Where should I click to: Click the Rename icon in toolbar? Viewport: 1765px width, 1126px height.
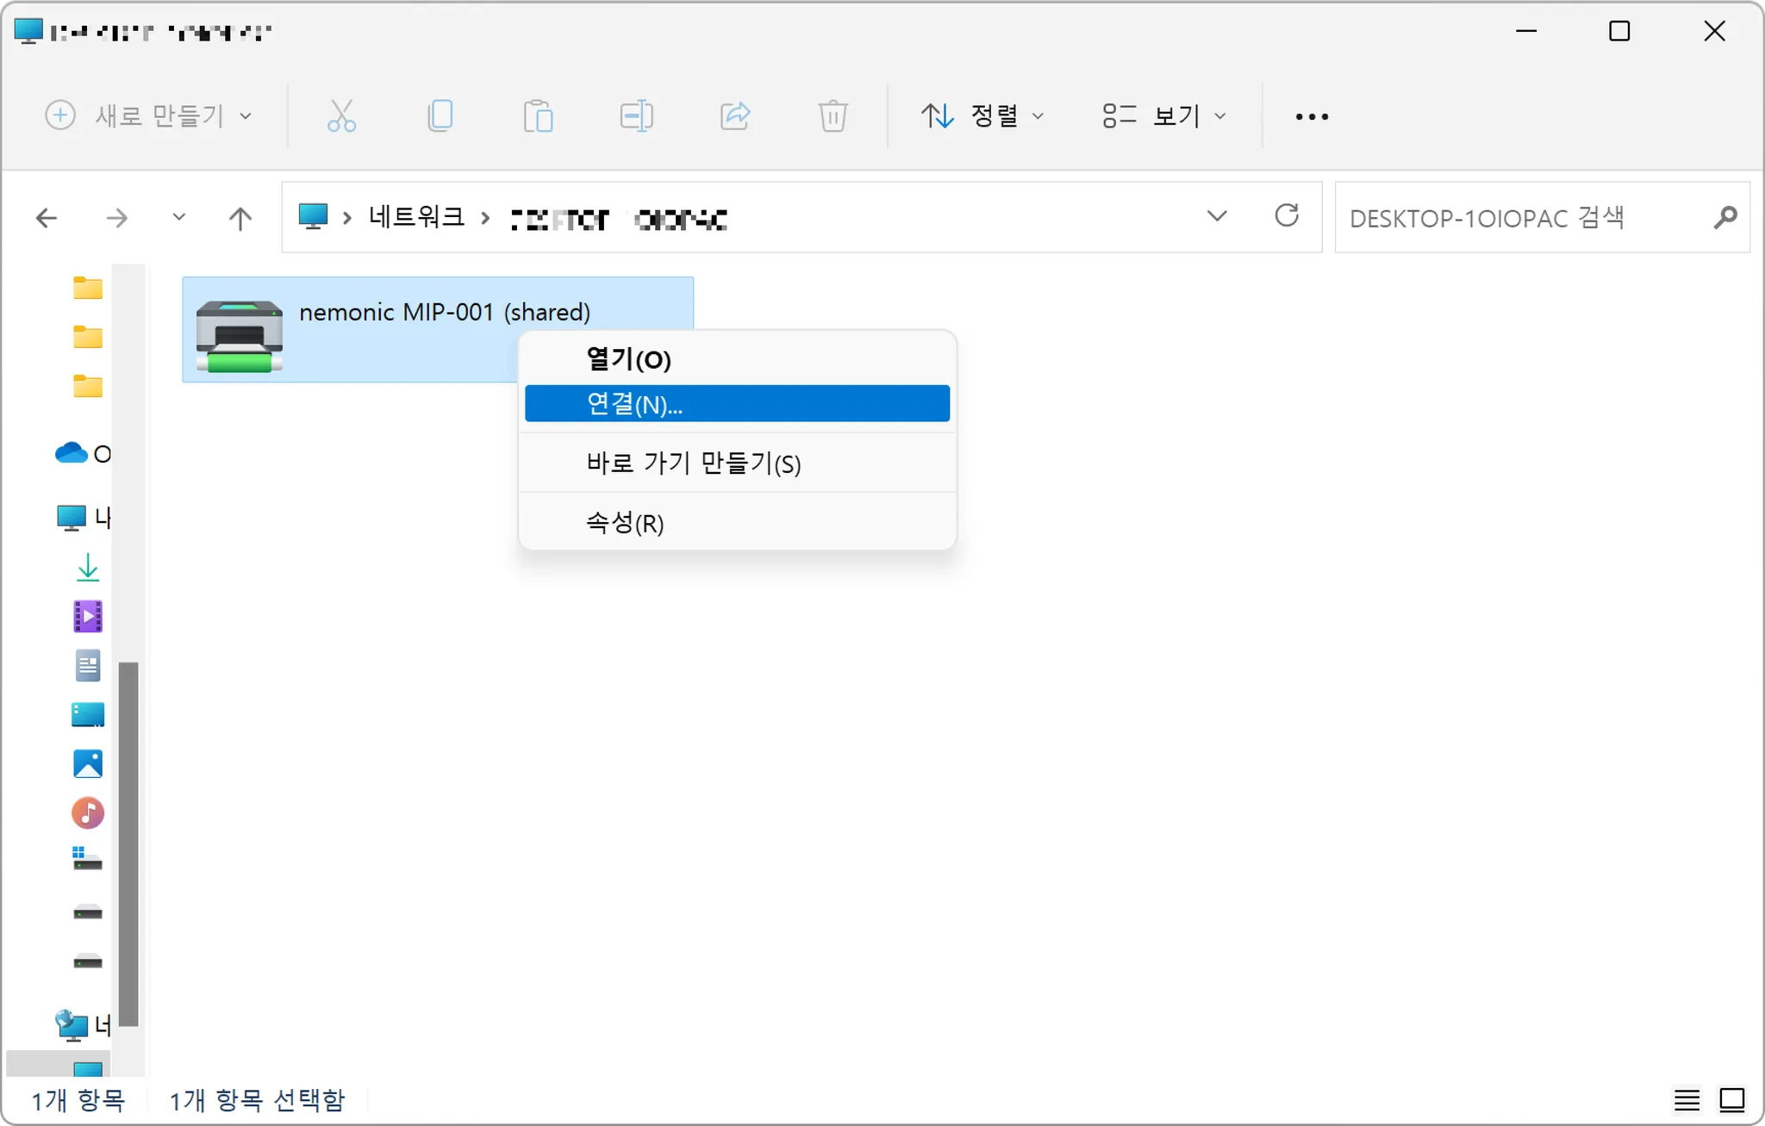636,115
